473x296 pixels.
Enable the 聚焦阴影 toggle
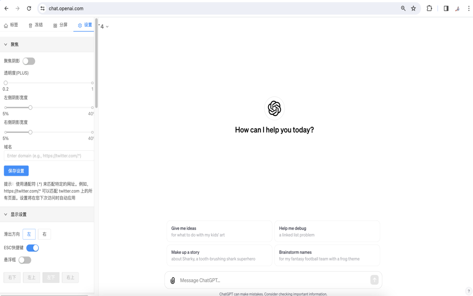[29, 61]
